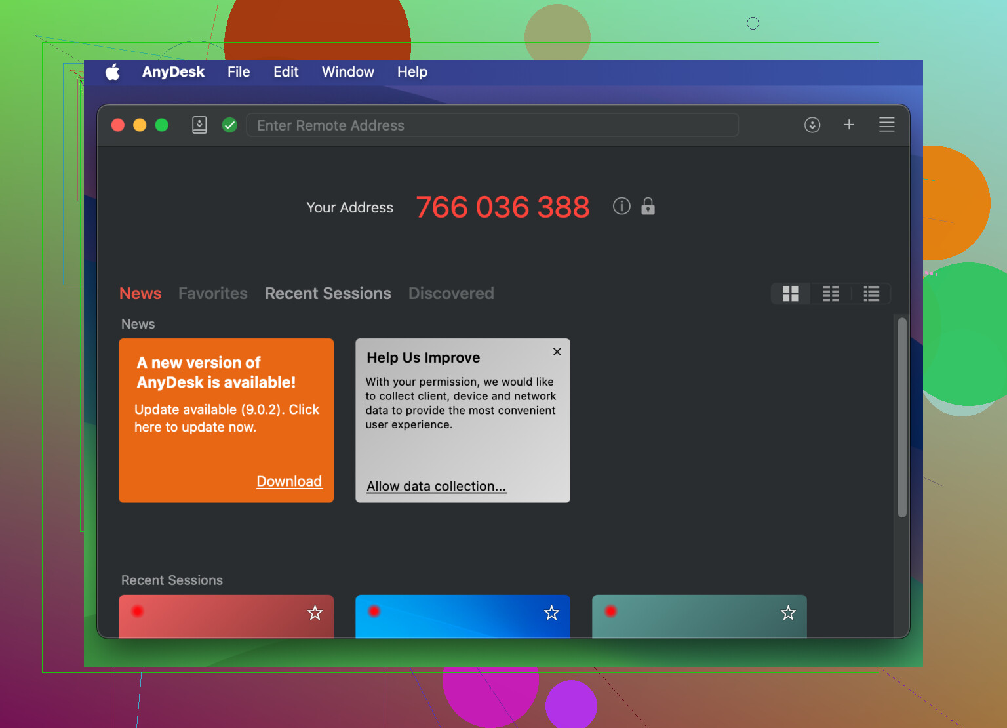Viewport: 1007px width, 728px height.
Task: Click the lock icon for unattended access
Action: (x=648, y=206)
